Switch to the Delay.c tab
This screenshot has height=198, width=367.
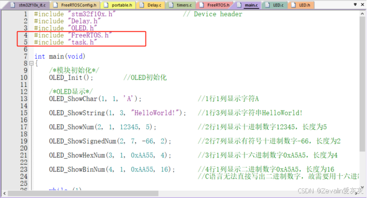click(151, 5)
